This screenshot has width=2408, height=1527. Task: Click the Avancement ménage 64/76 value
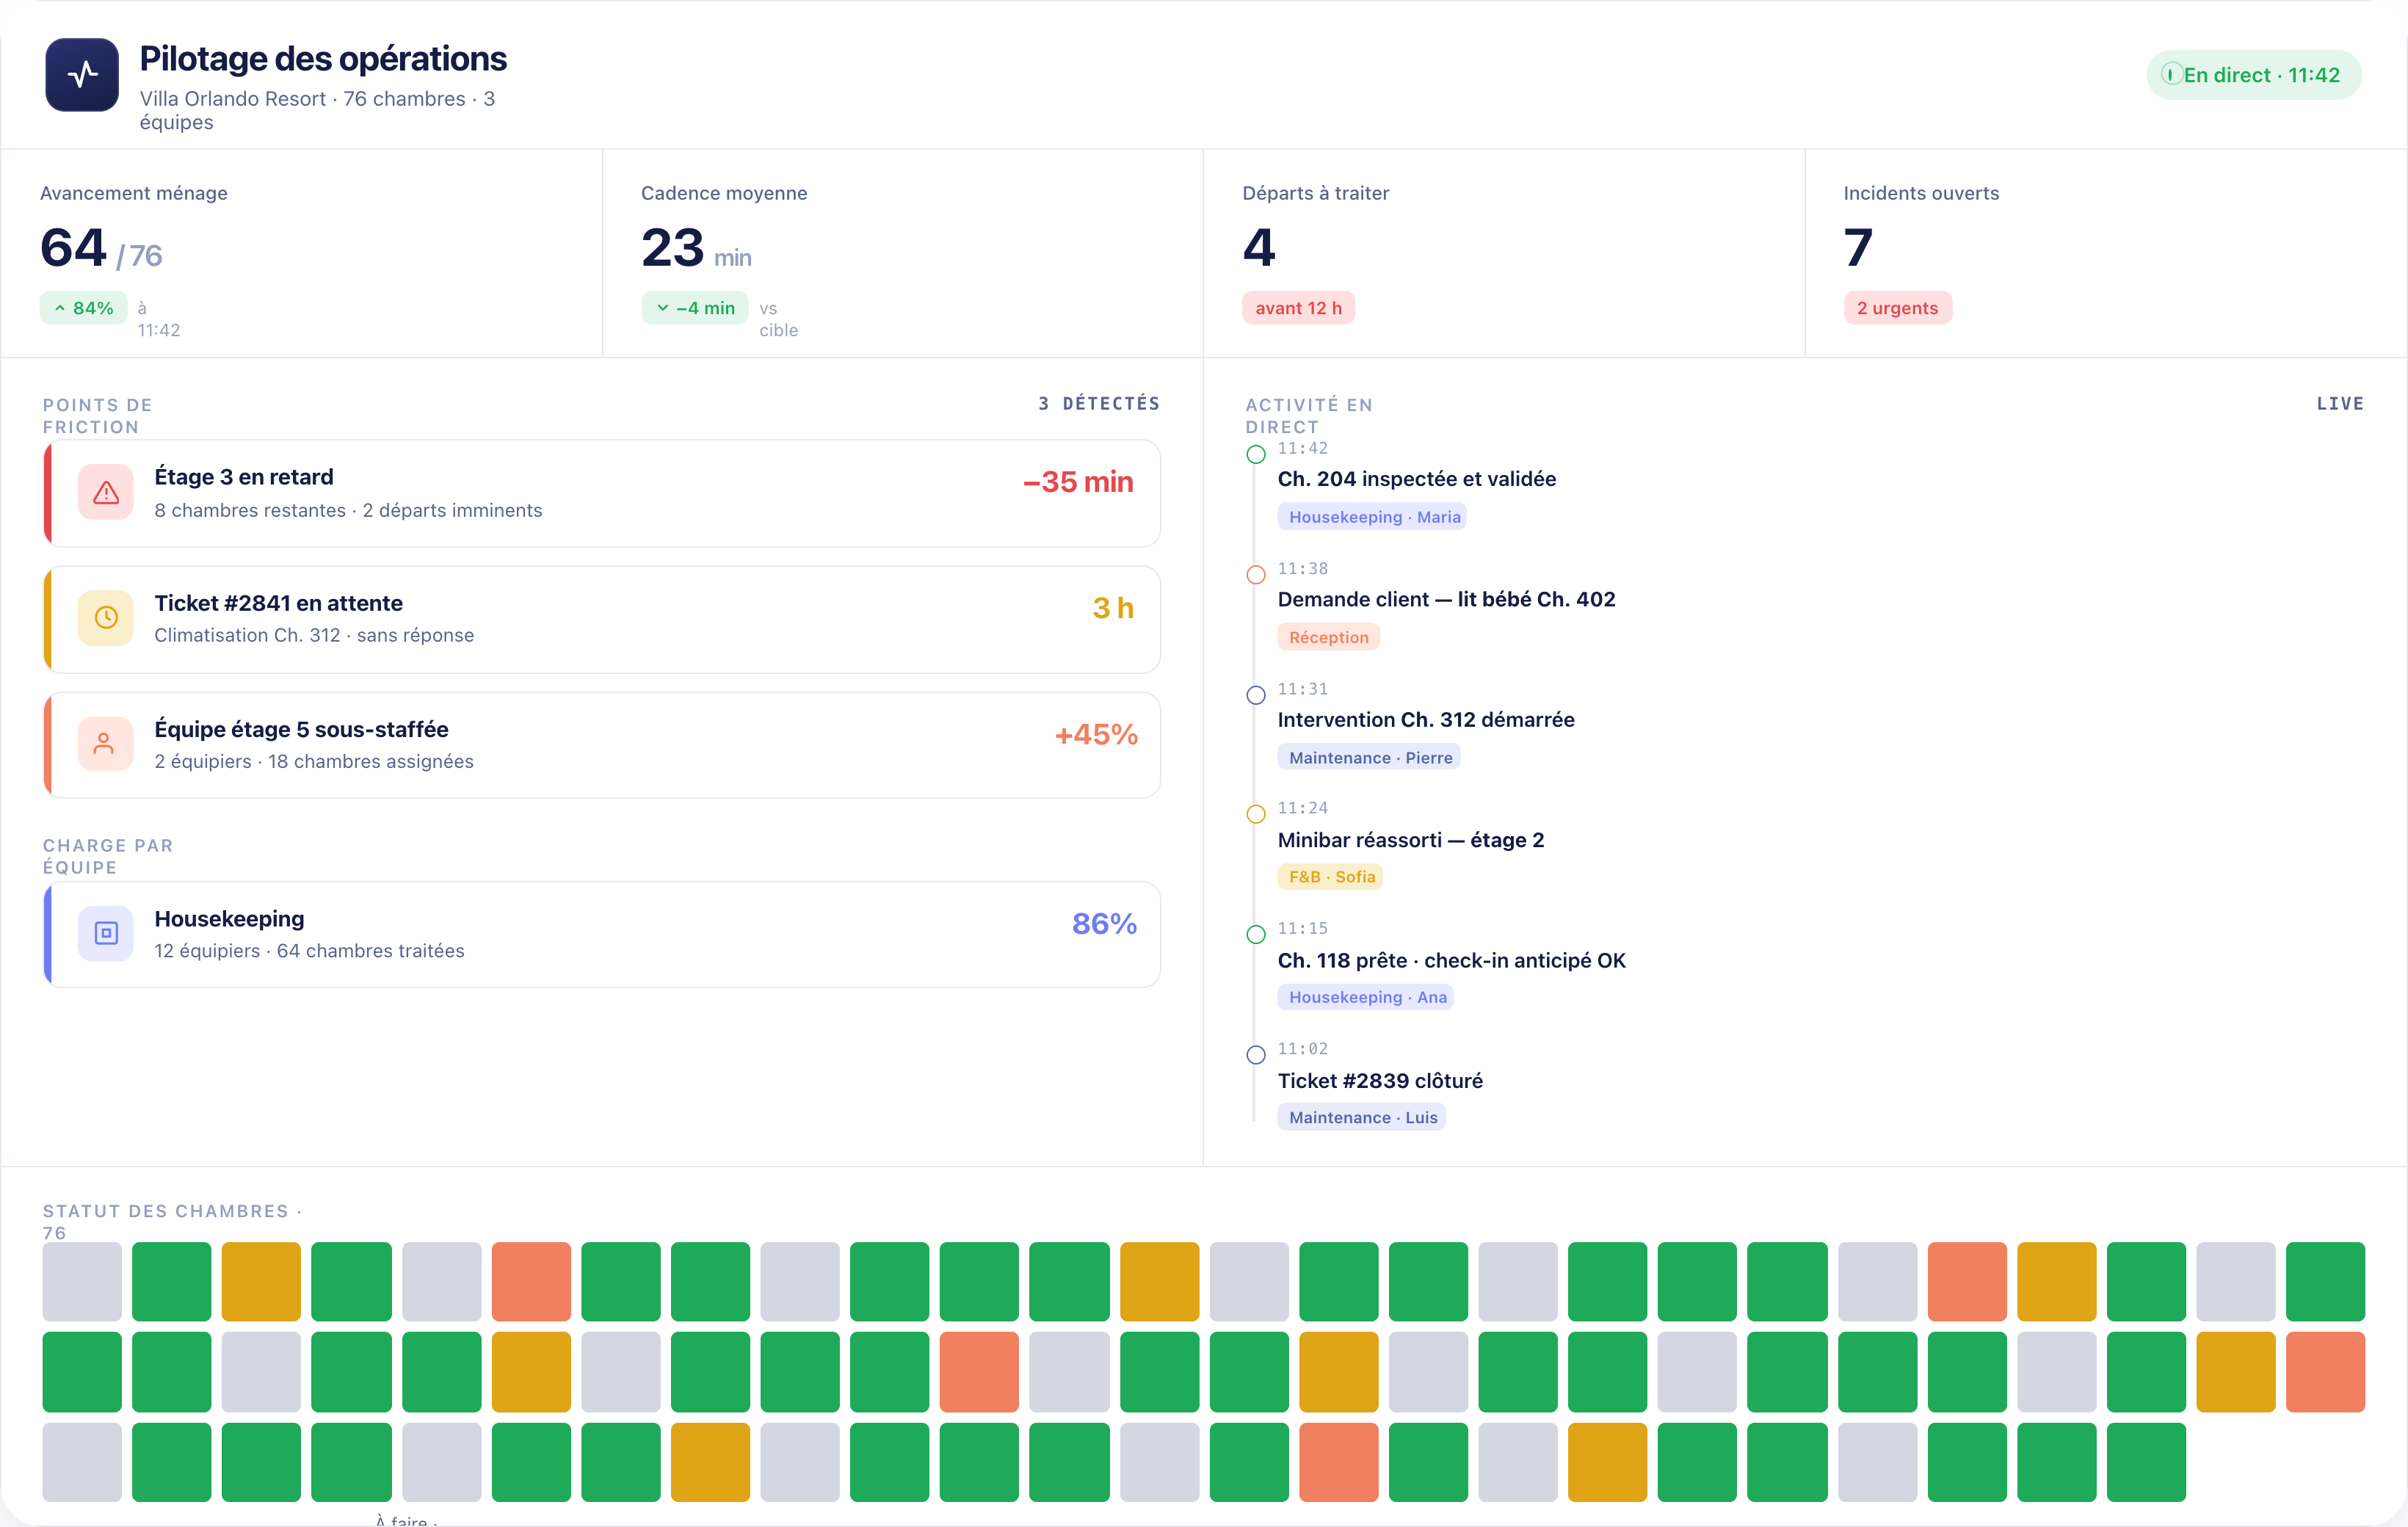pyautogui.click(x=101, y=248)
